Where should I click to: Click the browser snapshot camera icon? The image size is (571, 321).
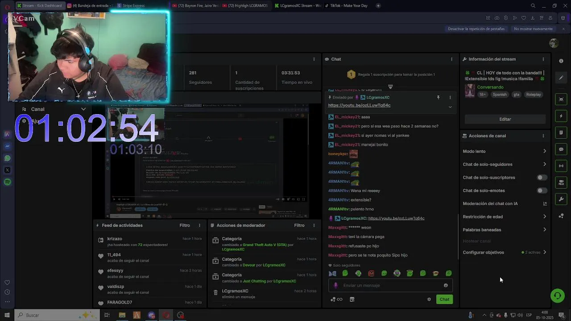497,18
